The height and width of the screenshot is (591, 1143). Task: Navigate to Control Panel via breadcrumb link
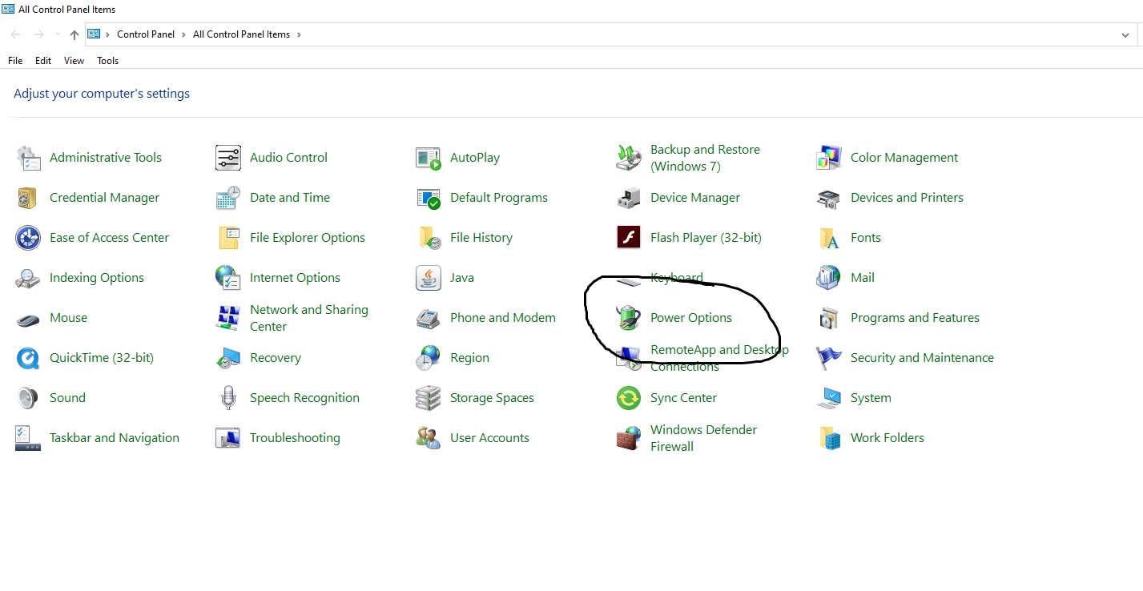coord(146,34)
